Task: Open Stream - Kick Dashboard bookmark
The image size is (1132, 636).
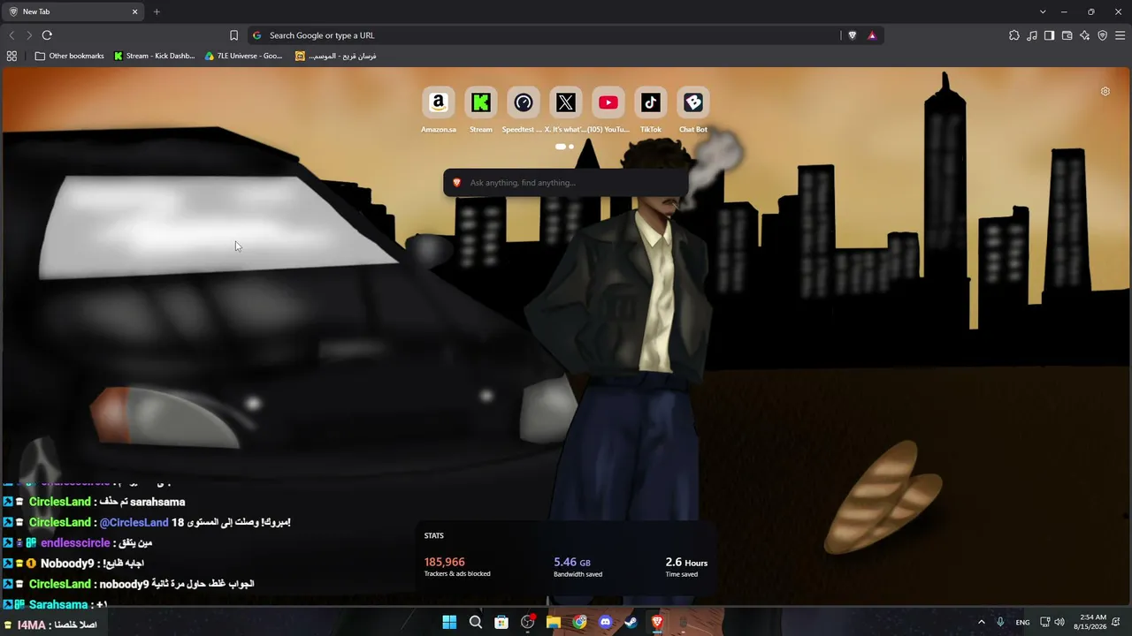Action: [155, 56]
